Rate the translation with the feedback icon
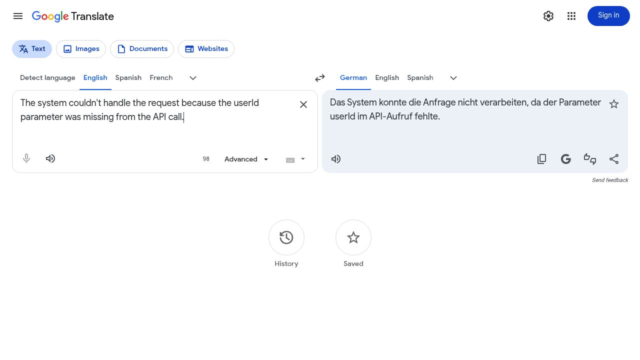Image resolution: width=640 pixels, height=360 pixels. pos(590,158)
